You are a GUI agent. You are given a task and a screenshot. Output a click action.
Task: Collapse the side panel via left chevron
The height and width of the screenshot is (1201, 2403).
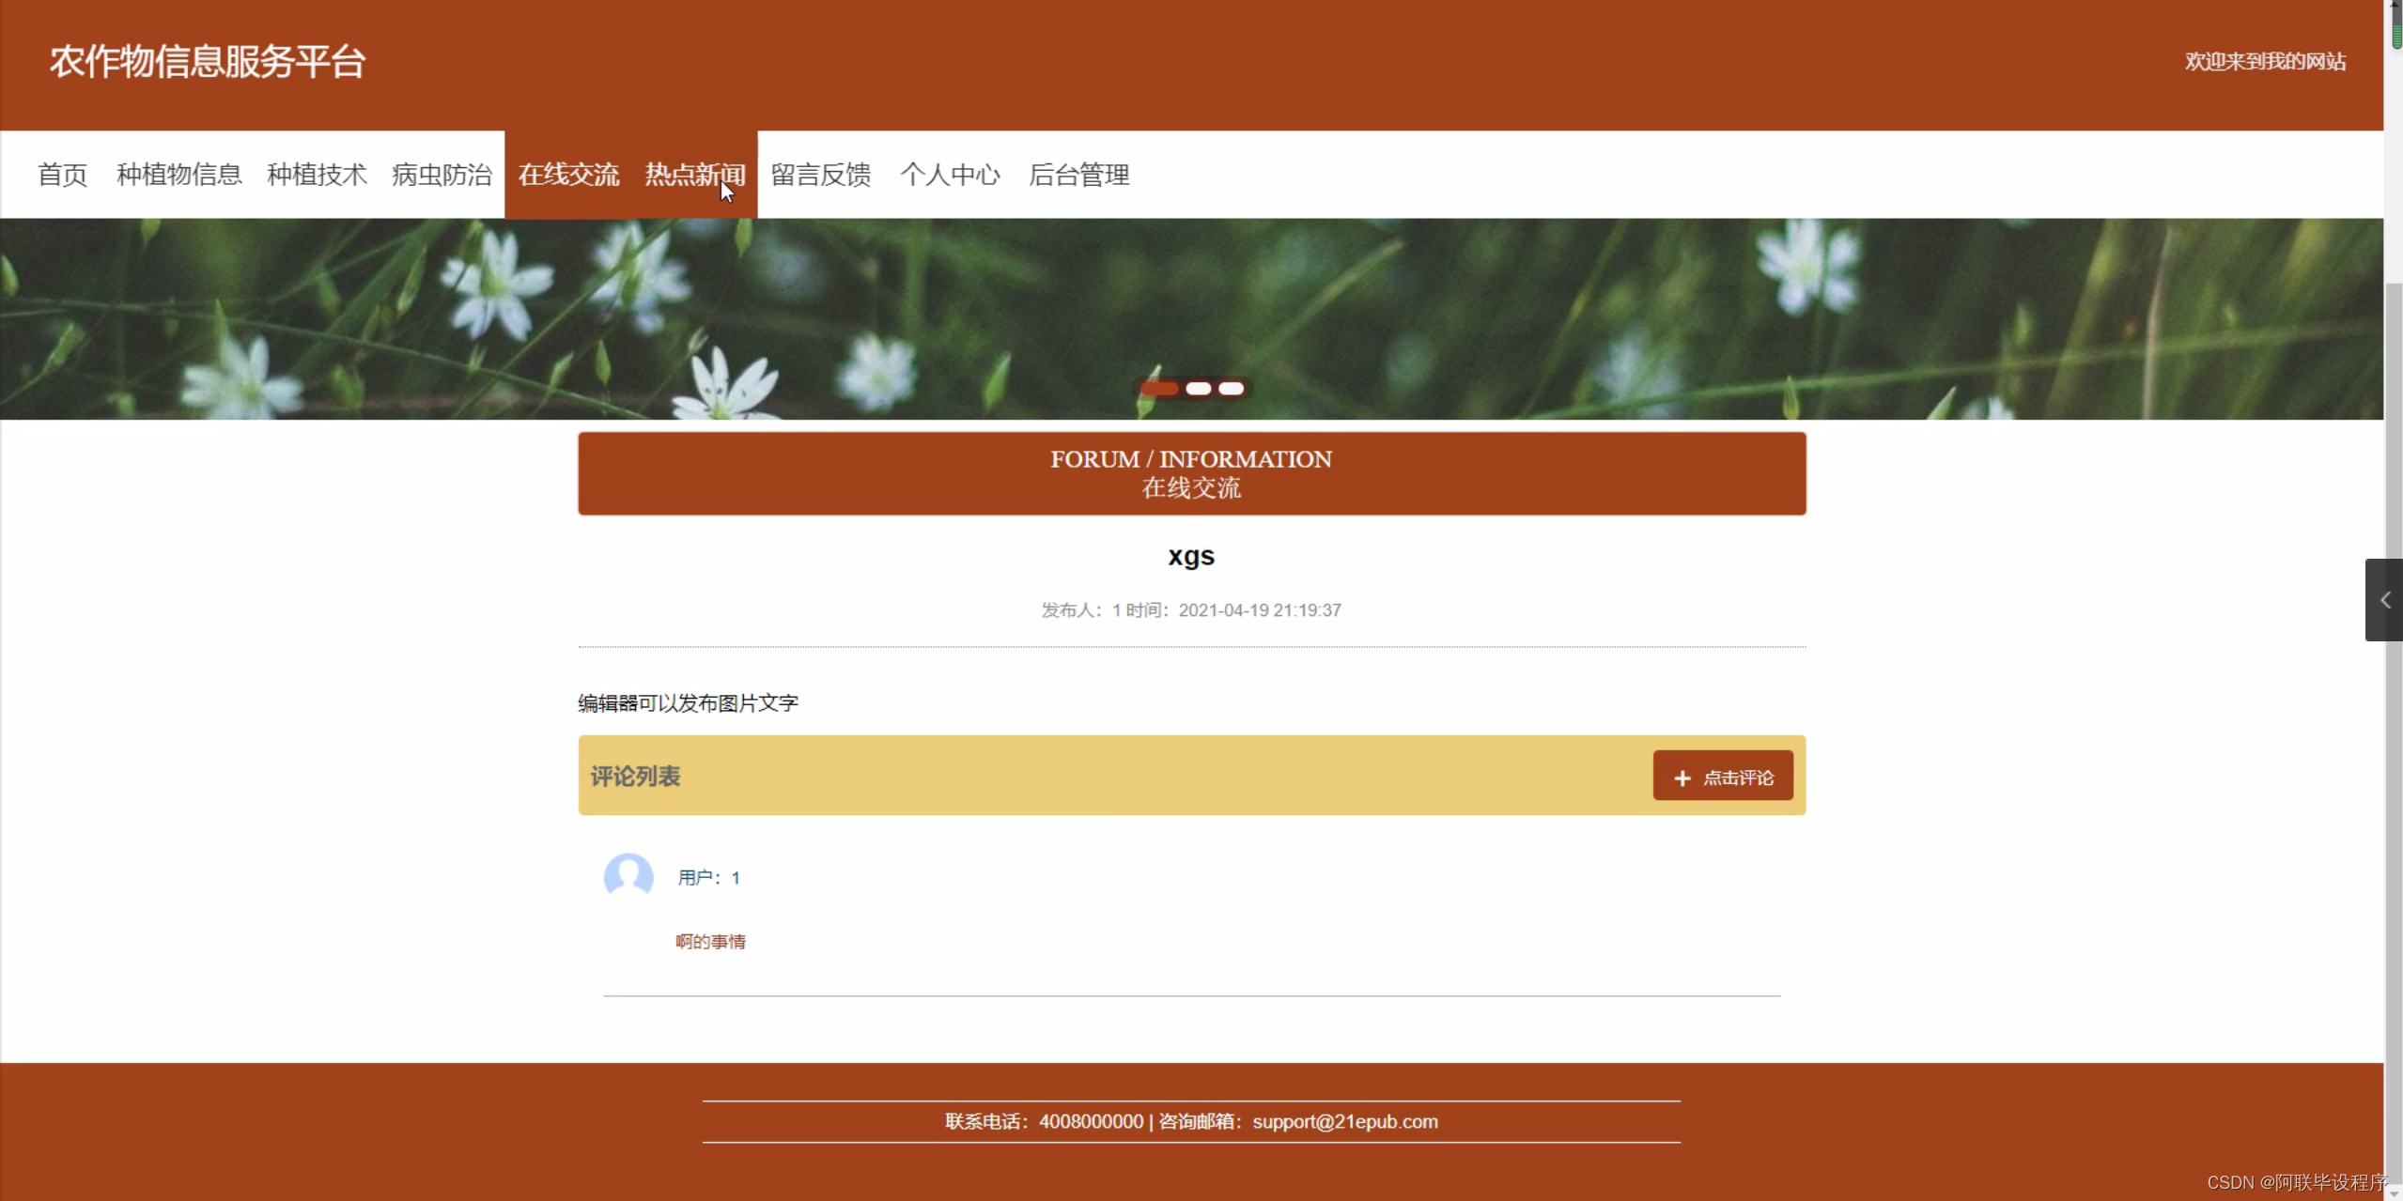pos(2384,599)
